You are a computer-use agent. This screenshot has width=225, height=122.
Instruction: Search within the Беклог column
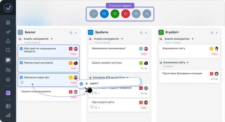click(71, 33)
